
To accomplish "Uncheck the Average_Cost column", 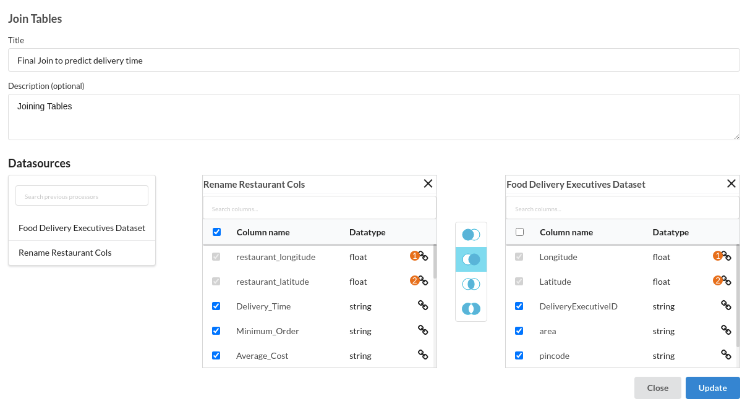I will (x=216, y=355).
